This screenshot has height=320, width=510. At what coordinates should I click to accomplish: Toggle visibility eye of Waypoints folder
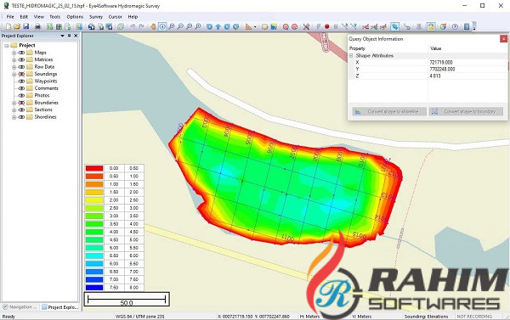pyautogui.click(x=21, y=81)
